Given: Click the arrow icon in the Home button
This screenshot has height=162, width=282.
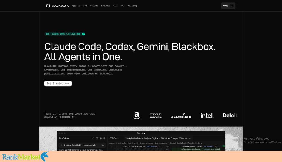Looking at the screenshot, I should coord(232,6).
